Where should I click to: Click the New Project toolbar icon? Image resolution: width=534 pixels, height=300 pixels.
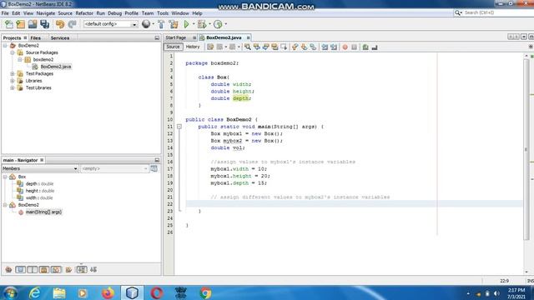coord(20,24)
